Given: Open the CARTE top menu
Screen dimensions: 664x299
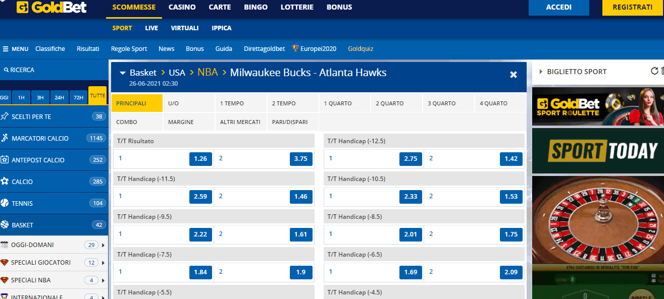Looking at the screenshot, I should coord(220,7).
